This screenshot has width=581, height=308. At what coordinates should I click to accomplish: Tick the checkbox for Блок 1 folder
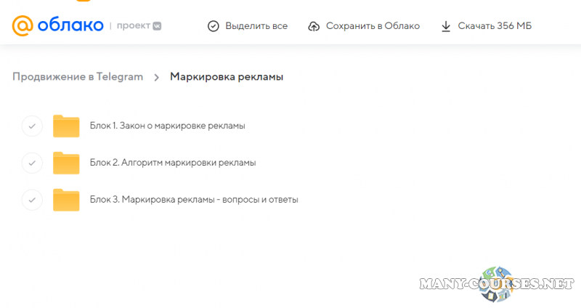(x=32, y=126)
